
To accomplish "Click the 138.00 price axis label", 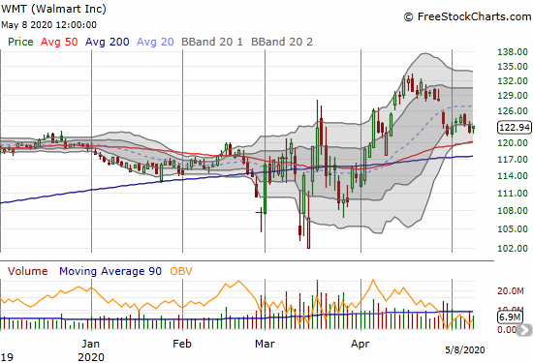I will [513, 52].
